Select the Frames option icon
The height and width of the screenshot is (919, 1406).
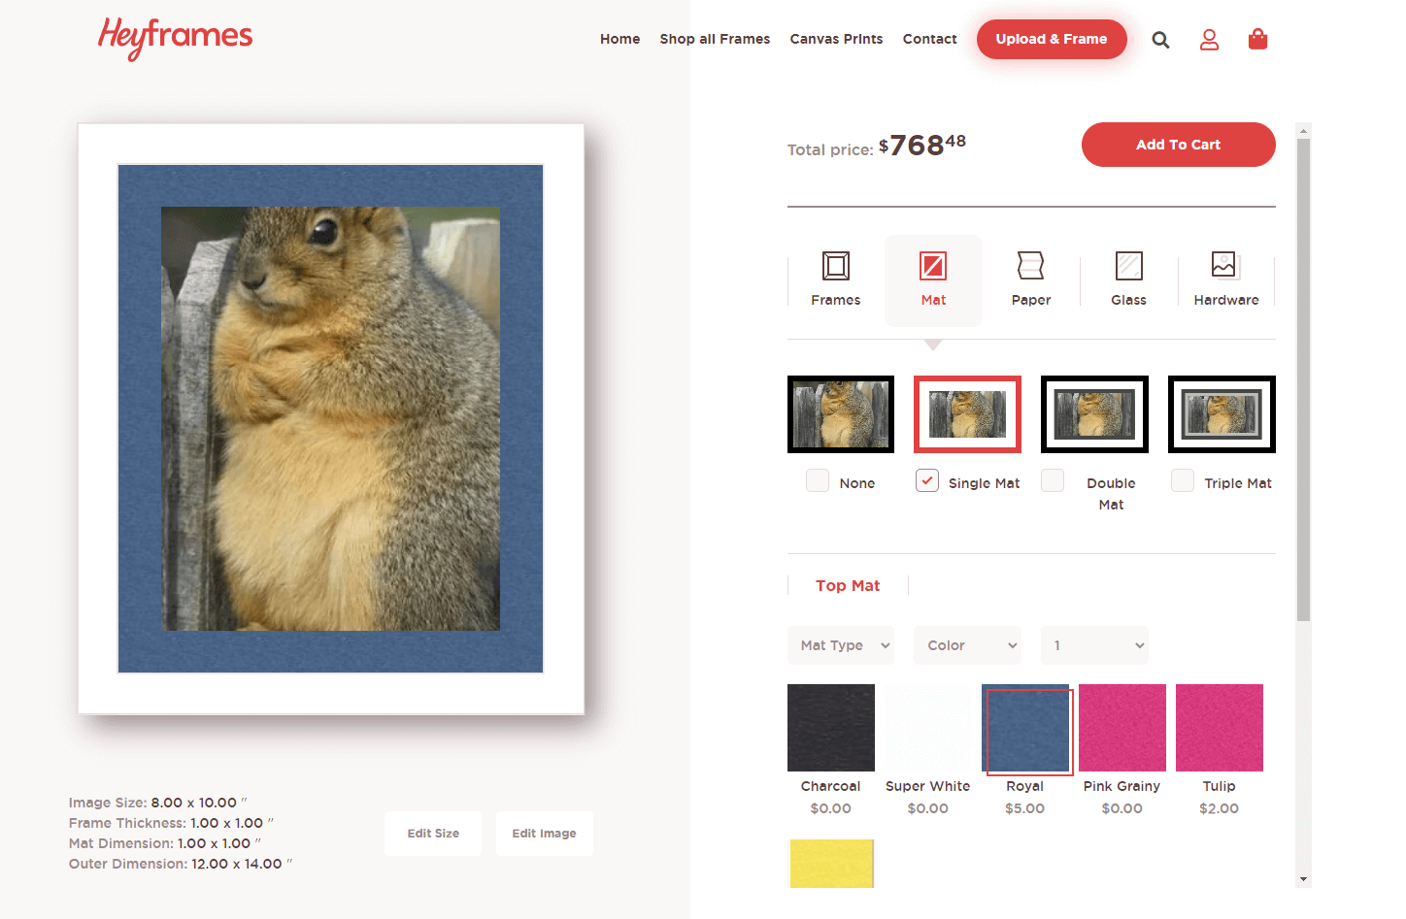836,265
